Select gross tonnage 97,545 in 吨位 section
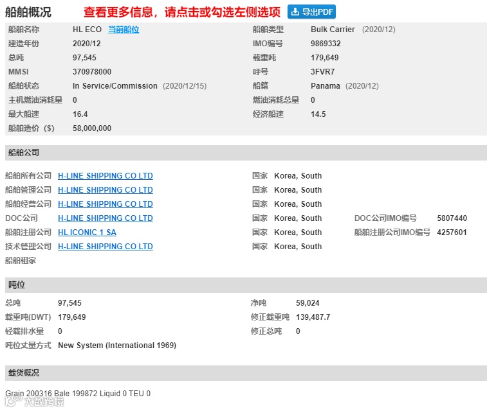This screenshot has width=487, height=411. pos(69,303)
